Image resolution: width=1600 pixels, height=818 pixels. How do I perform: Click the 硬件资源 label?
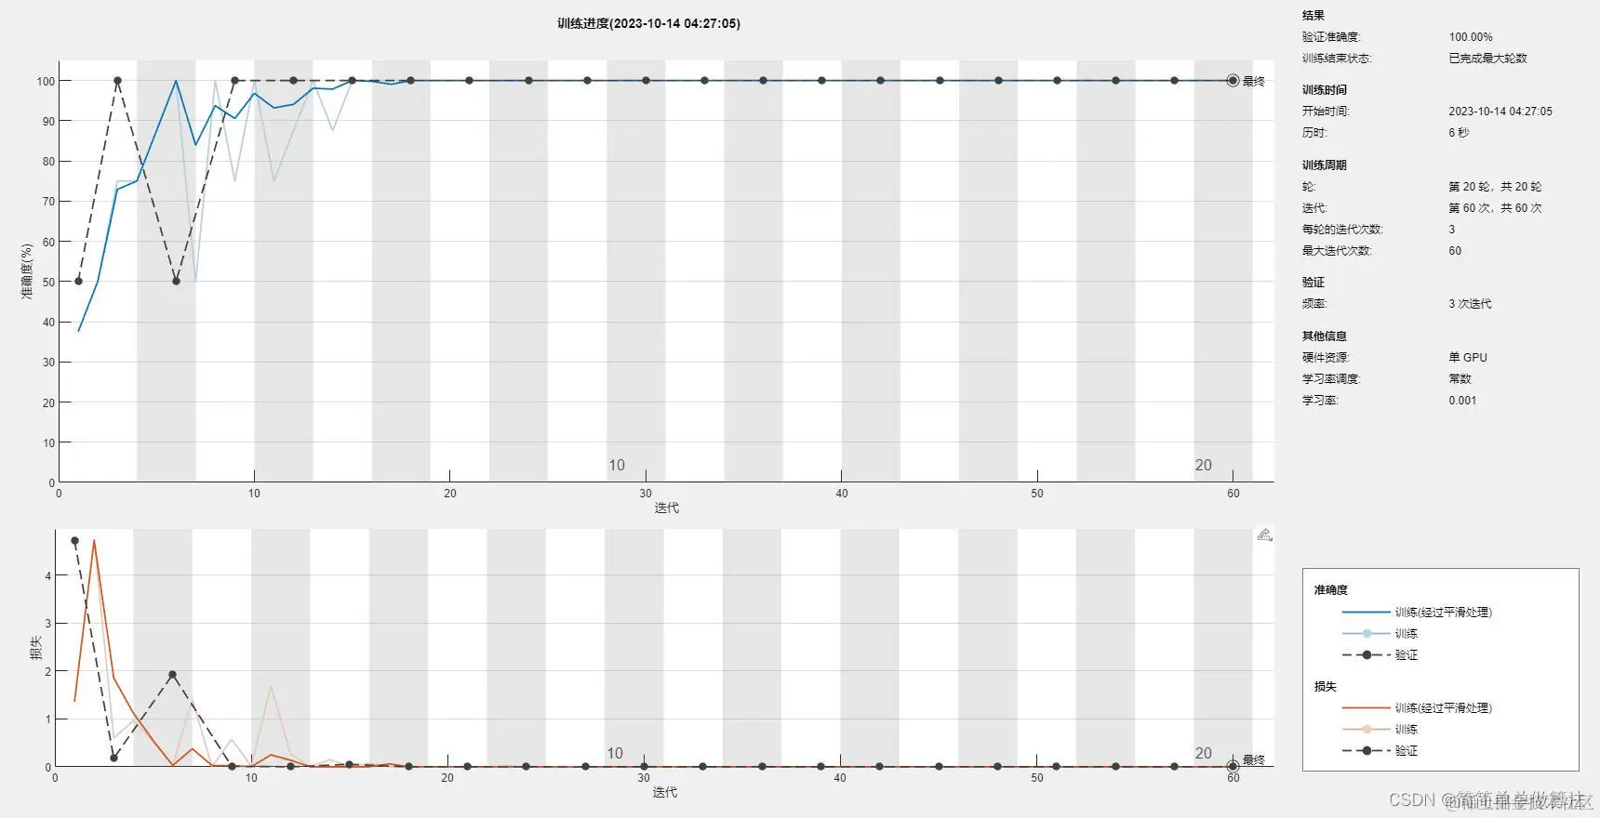[1326, 357]
